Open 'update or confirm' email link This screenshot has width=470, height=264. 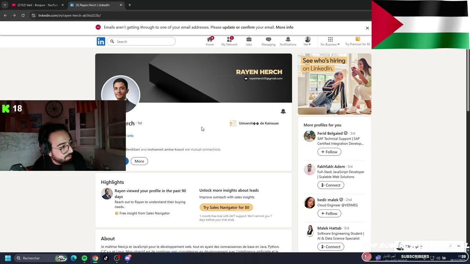tap(238, 27)
